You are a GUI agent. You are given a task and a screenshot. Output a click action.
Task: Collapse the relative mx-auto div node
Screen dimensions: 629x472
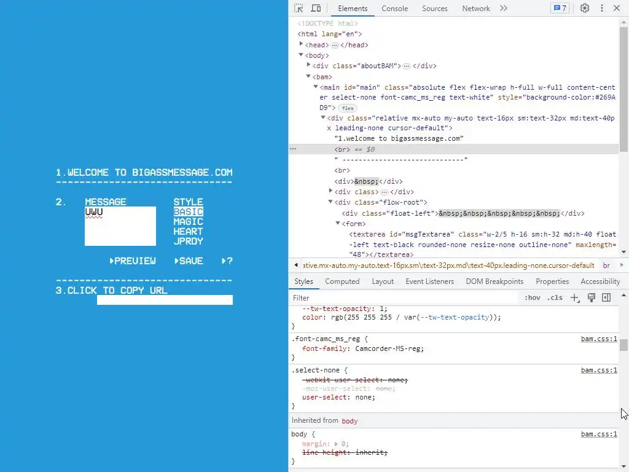point(323,117)
